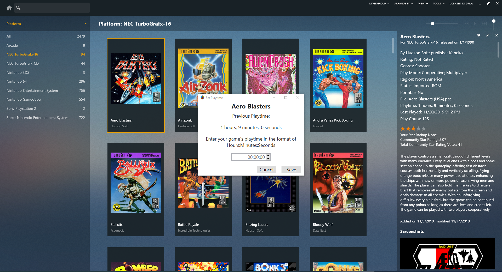Click the playtime input field
This screenshot has width=502, height=272.
coord(249,157)
